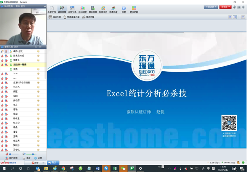Screen dimensions: 247x172
Task: Toggle microphone for 讲师 赵悦
Action: (2, 51)
